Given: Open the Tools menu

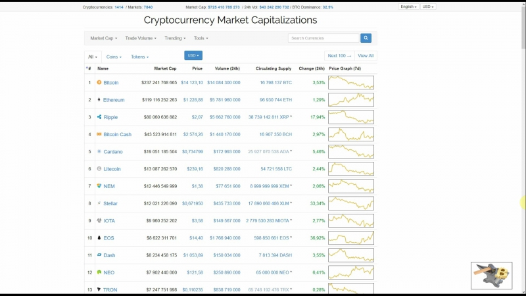Looking at the screenshot, I should (201, 38).
